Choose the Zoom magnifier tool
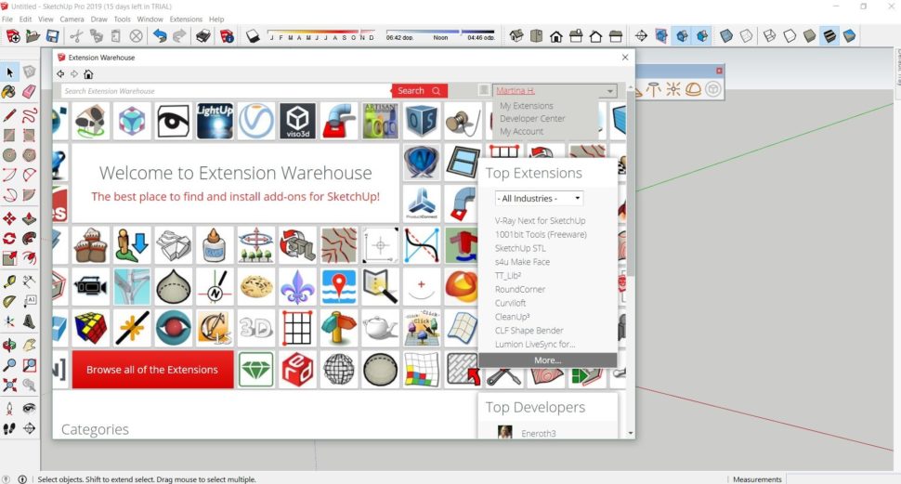The height and width of the screenshot is (484, 901). pyautogui.click(x=9, y=365)
